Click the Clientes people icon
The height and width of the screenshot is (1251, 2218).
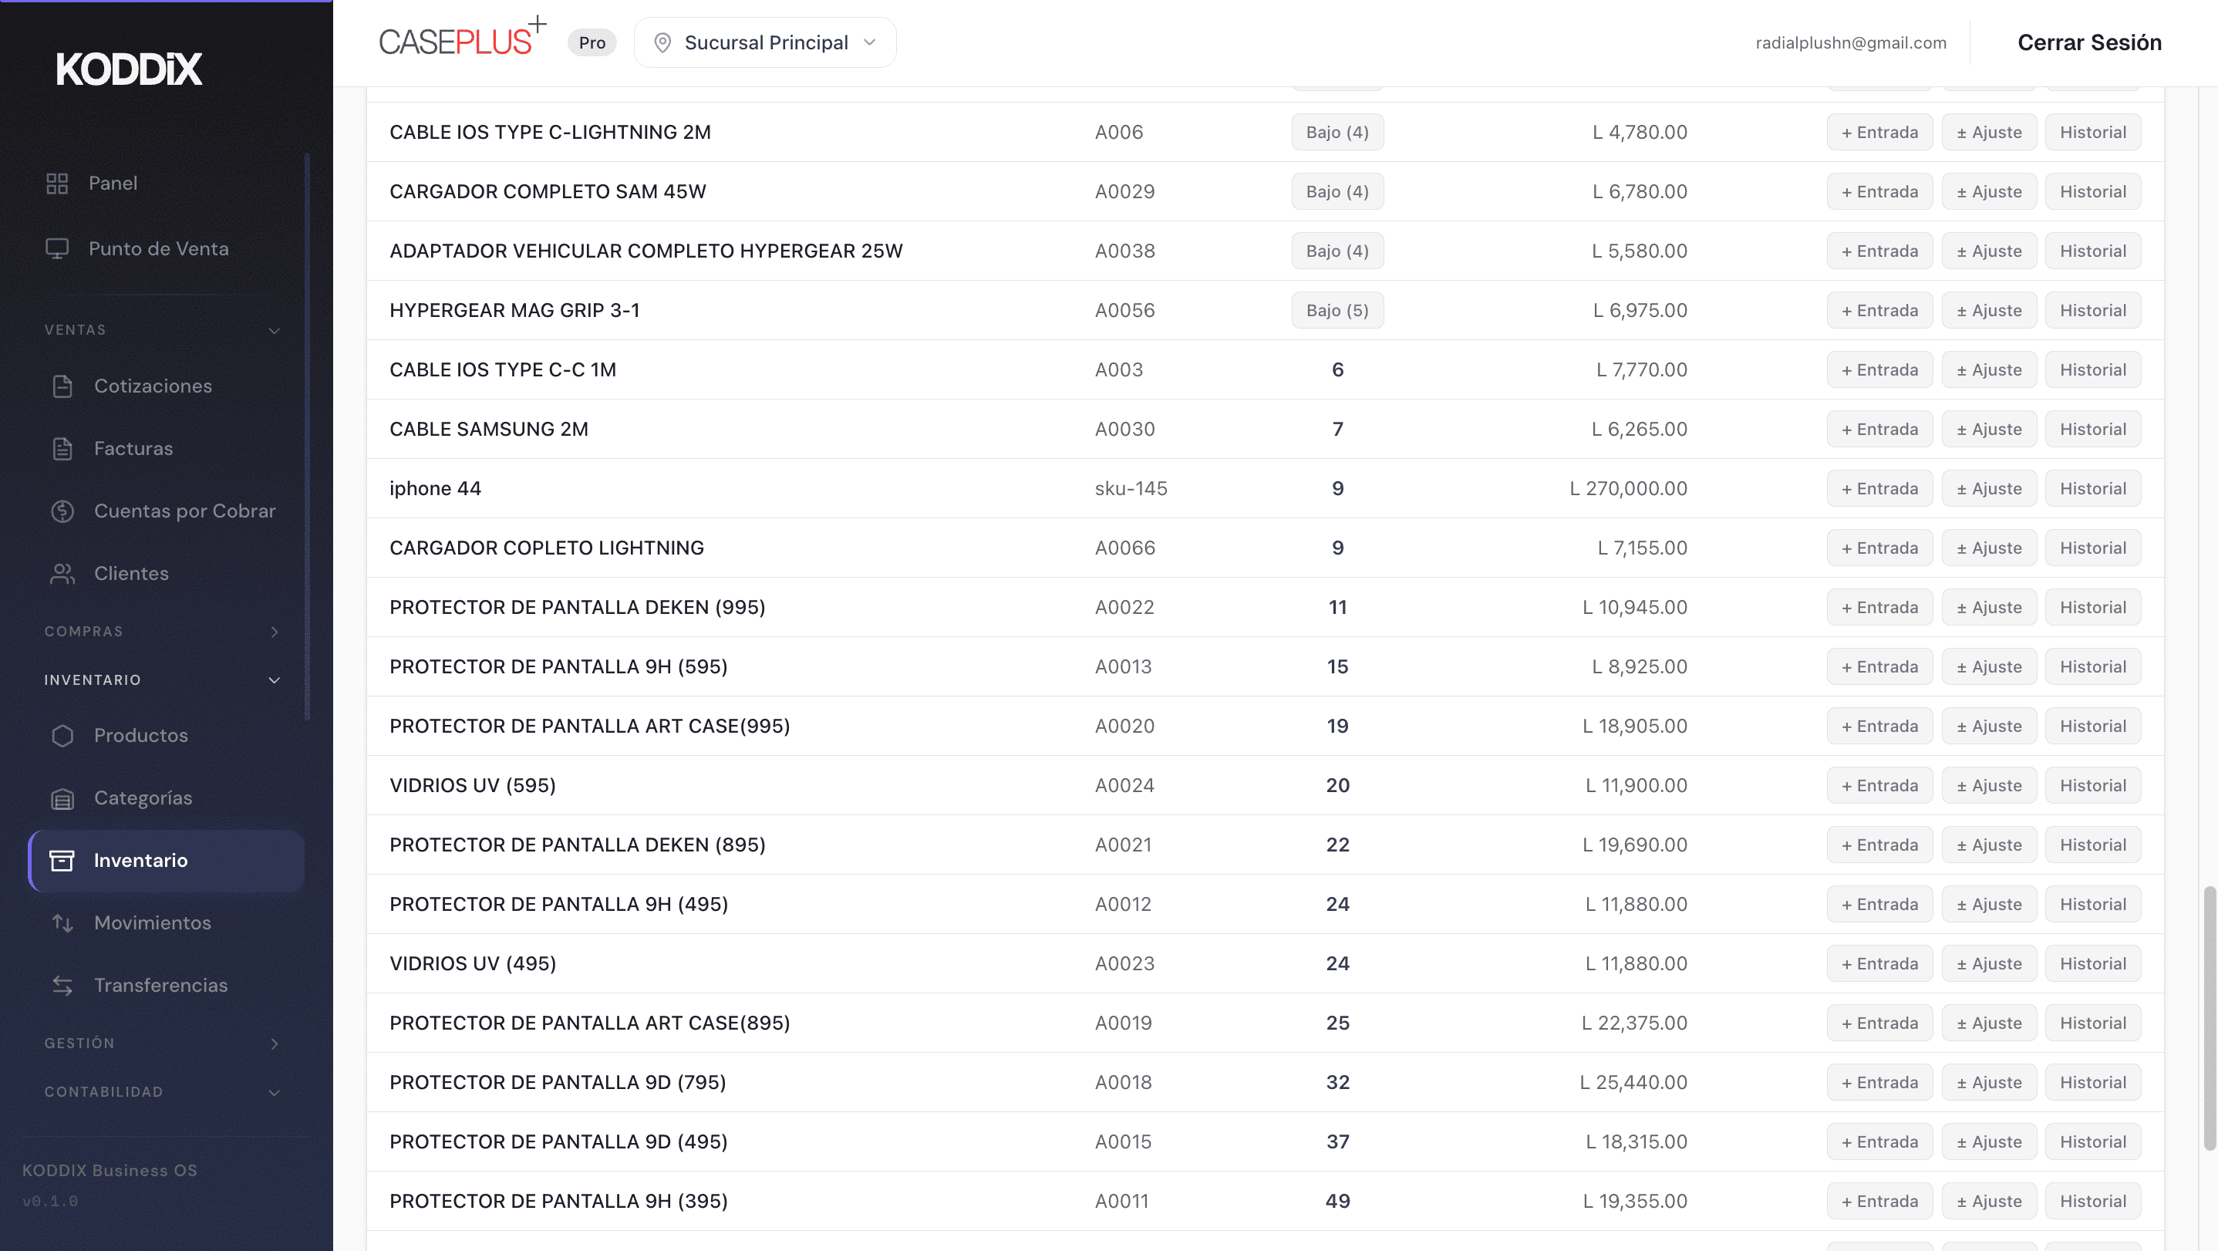coord(62,573)
